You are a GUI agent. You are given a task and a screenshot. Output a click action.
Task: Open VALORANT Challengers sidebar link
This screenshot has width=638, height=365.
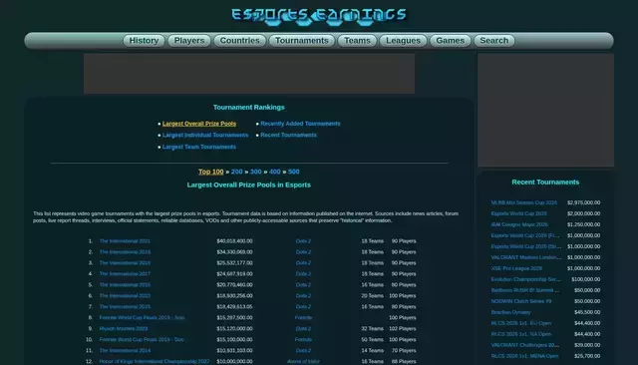point(525,345)
